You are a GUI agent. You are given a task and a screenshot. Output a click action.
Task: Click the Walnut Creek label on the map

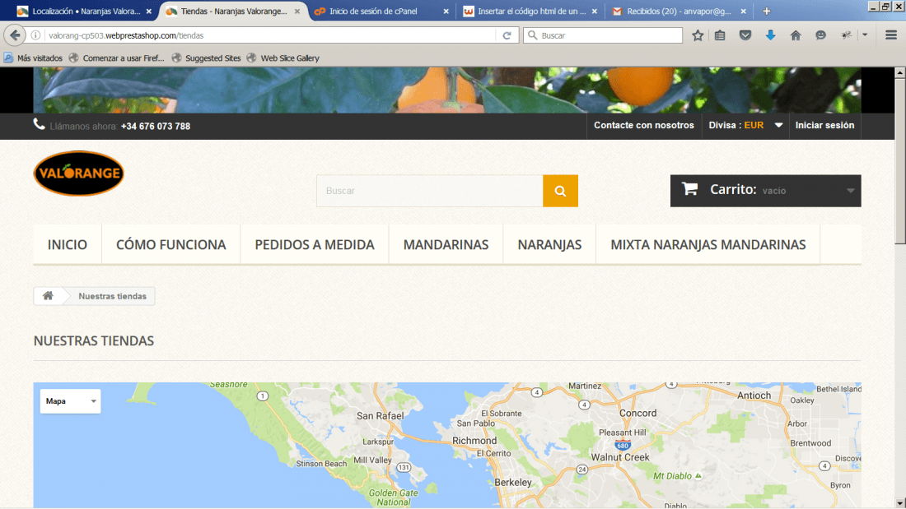pos(620,457)
